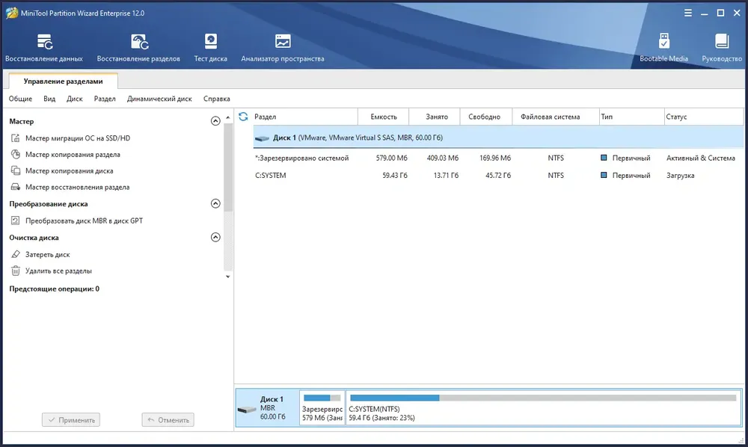Collapse the Мастер section

click(x=215, y=121)
